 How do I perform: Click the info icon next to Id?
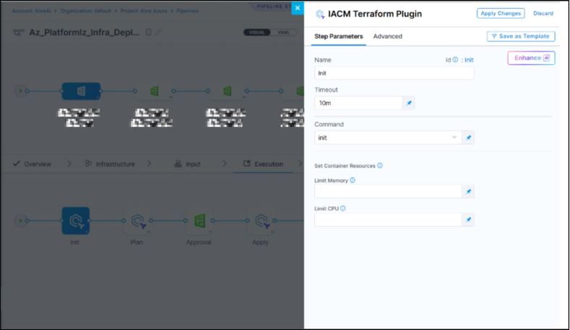coord(455,60)
